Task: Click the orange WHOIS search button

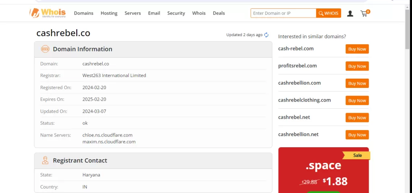Action: pos(329,13)
